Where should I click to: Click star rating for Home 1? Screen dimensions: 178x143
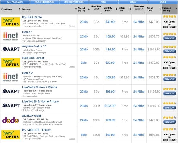169,34
